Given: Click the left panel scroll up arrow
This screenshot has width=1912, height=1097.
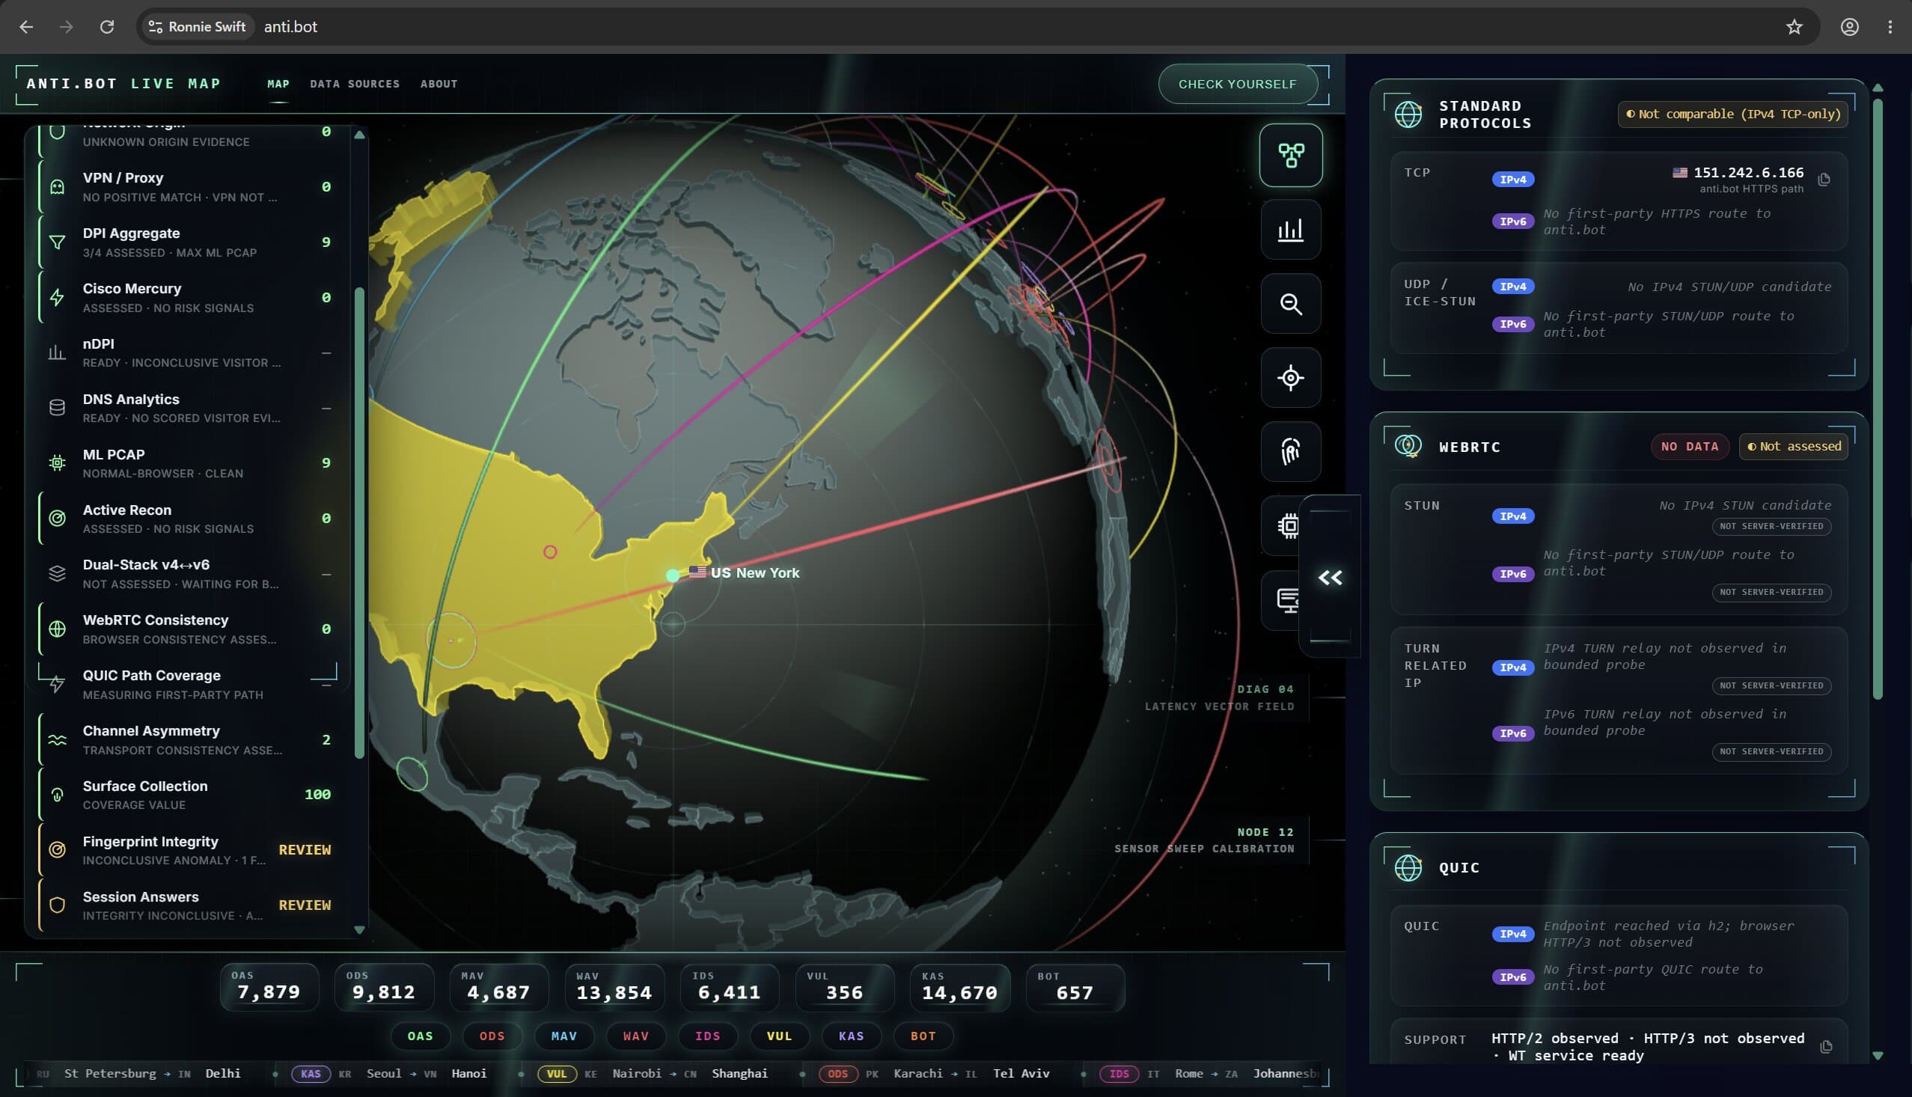Looking at the screenshot, I should (359, 135).
